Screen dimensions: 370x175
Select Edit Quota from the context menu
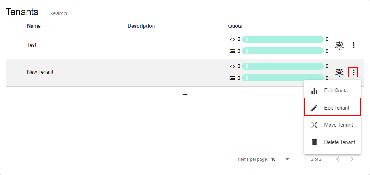[336, 91]
